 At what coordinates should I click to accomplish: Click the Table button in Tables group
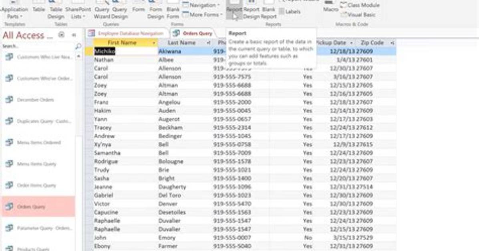pos(39,6)
